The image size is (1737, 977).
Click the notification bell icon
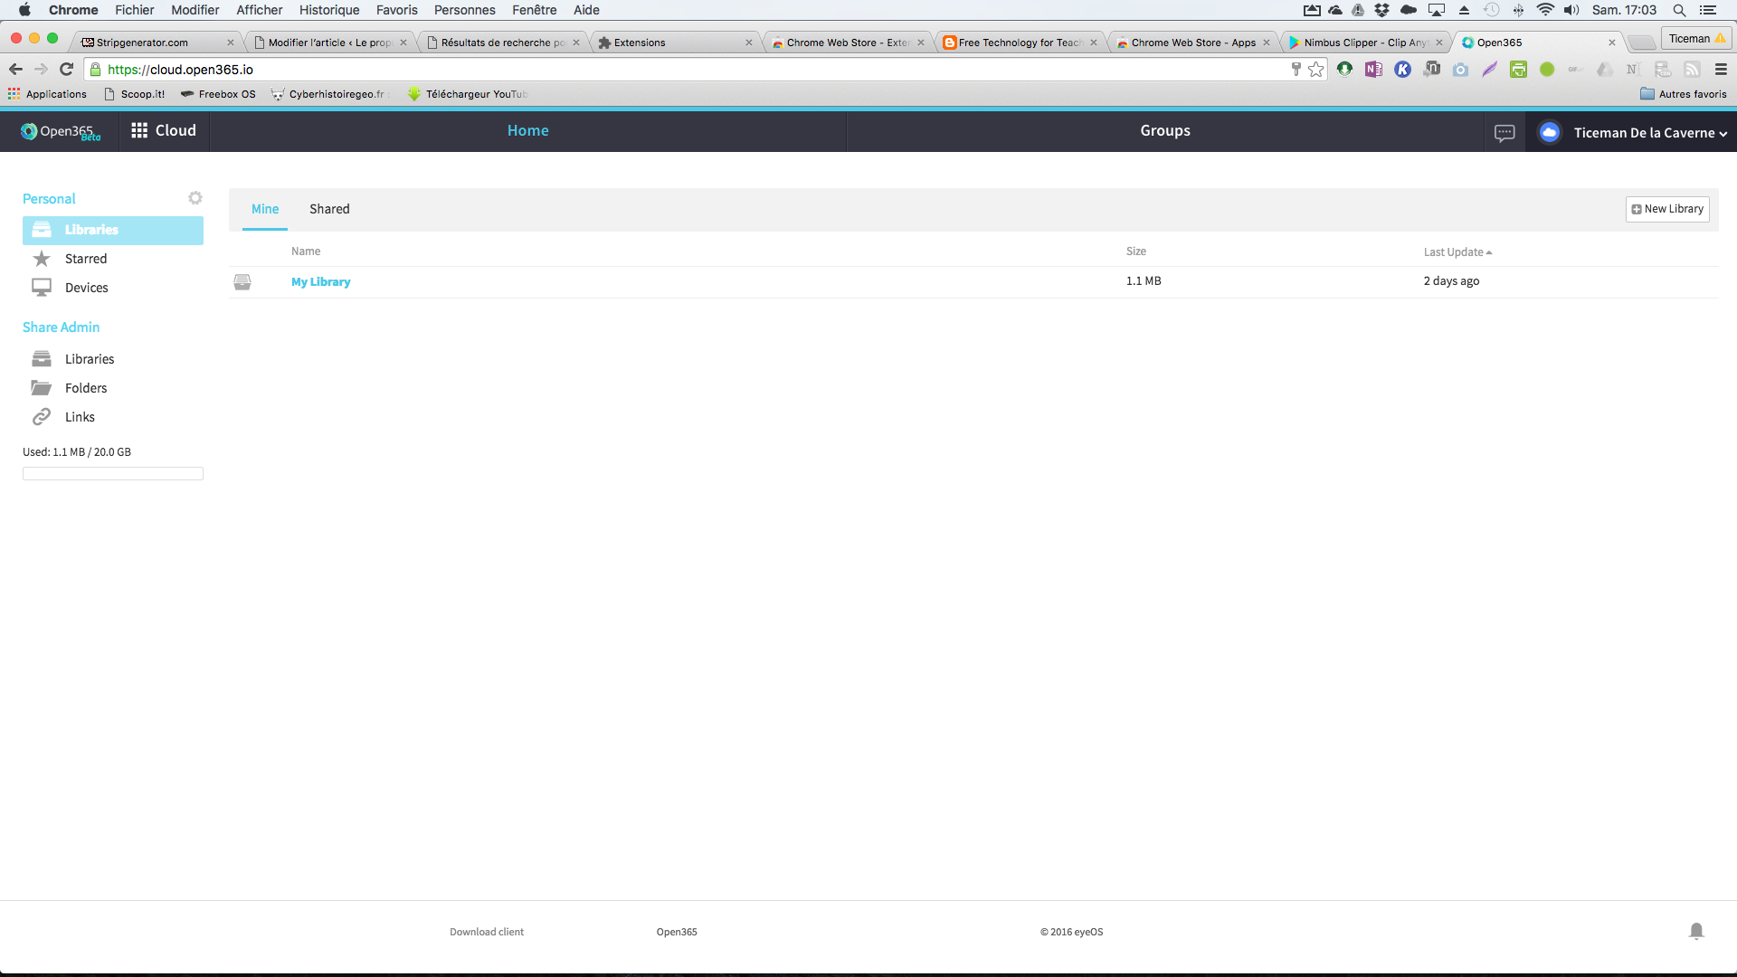coord(1696,931)
